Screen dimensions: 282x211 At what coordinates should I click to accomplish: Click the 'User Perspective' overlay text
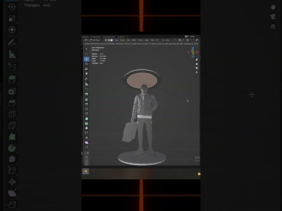[x=98, y=48]
